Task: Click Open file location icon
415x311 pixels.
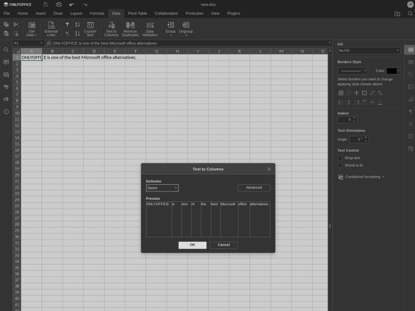Action: coord(397,13)
